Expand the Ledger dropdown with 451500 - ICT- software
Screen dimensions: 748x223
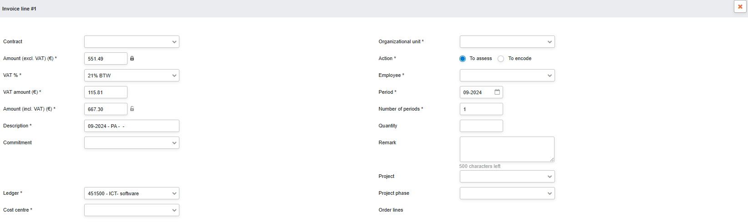[132, 193]
